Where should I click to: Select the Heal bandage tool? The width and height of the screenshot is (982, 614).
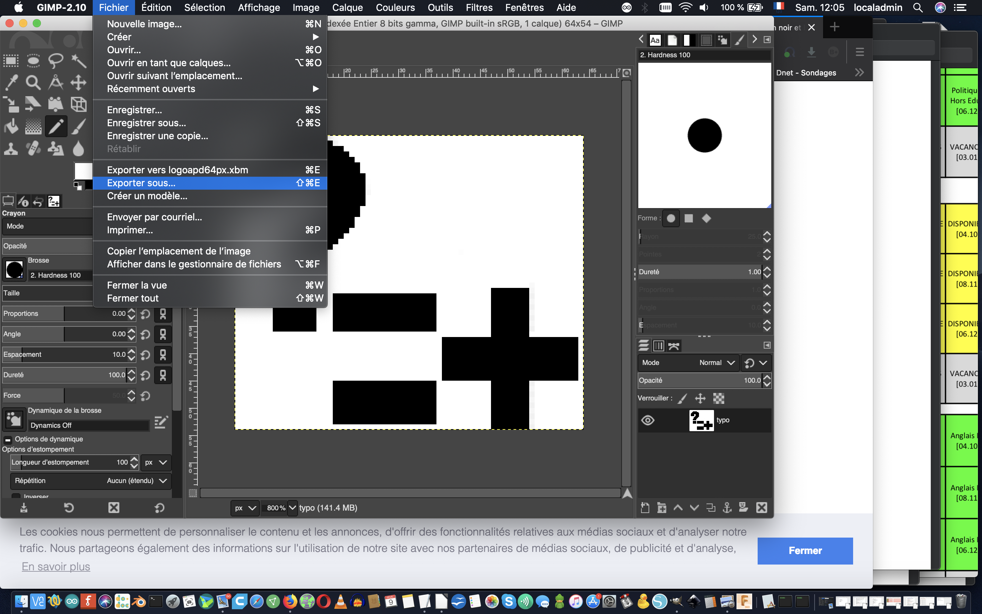[x=33, y=149]
